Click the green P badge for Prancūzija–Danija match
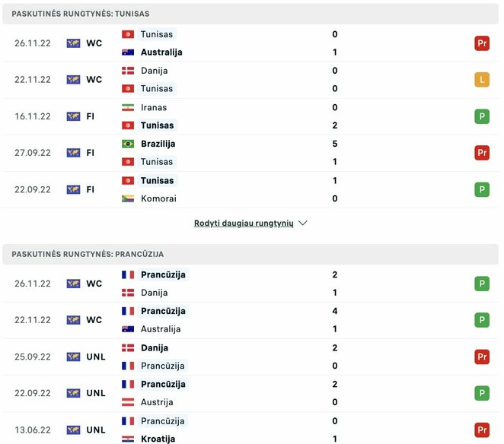 click(481, 284)
